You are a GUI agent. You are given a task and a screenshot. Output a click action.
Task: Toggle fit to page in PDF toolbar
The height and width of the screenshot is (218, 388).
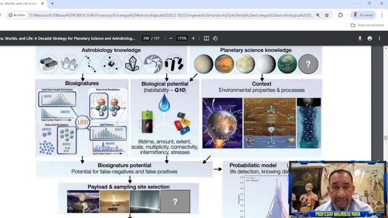[x=206, y=38]
